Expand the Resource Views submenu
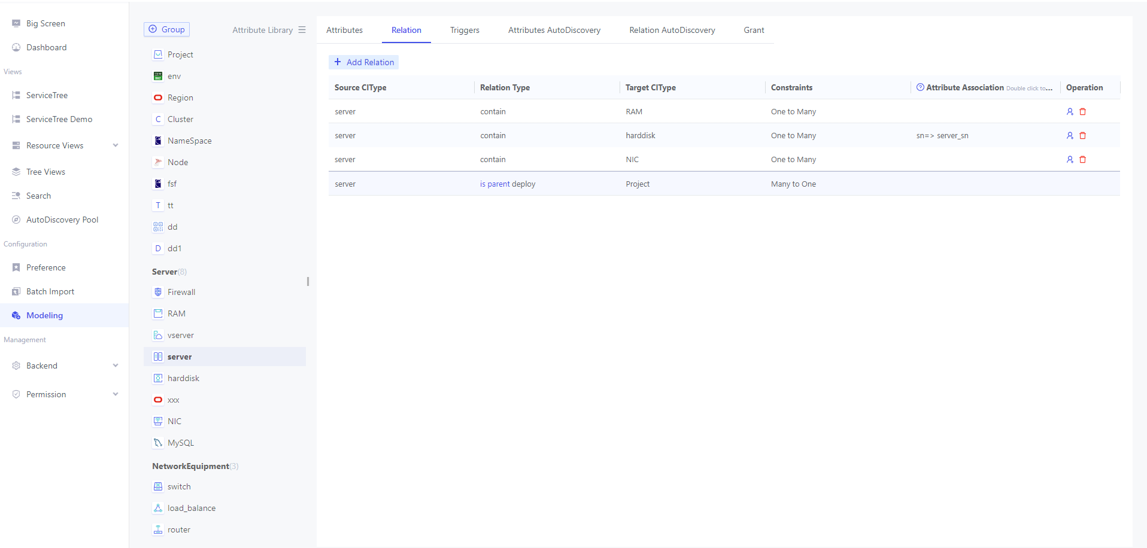 pos(116,145)
